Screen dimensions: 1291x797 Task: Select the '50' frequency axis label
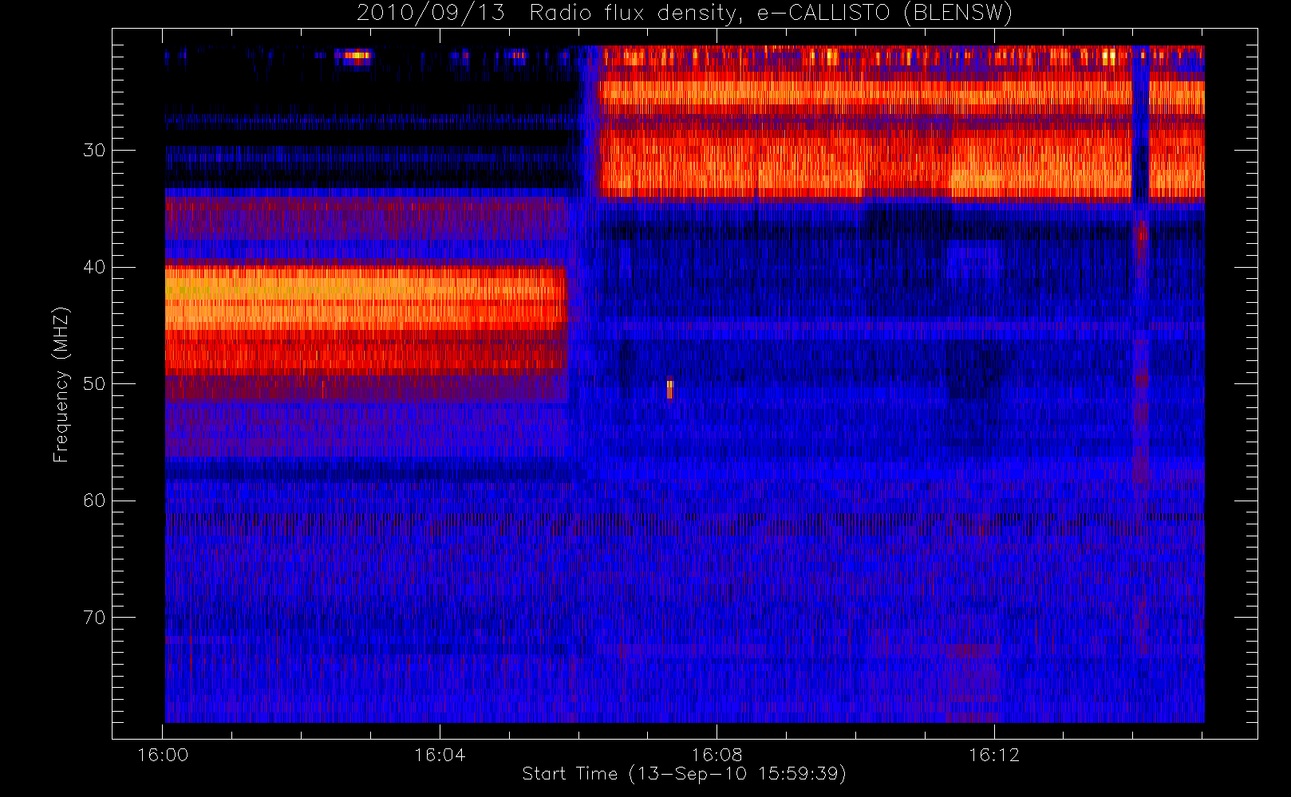point(94,383)
